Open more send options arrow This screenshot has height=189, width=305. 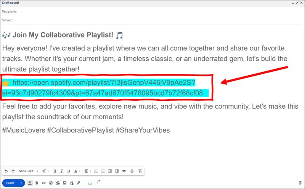click(21, 183)
